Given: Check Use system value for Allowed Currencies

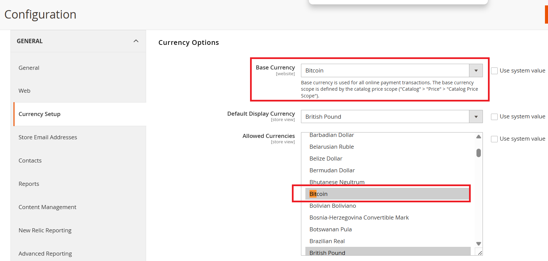Looking at the screenshot, I should click(x=494, y=139).
